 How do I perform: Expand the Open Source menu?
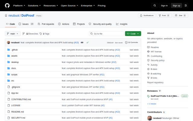[x=69, y=5]
